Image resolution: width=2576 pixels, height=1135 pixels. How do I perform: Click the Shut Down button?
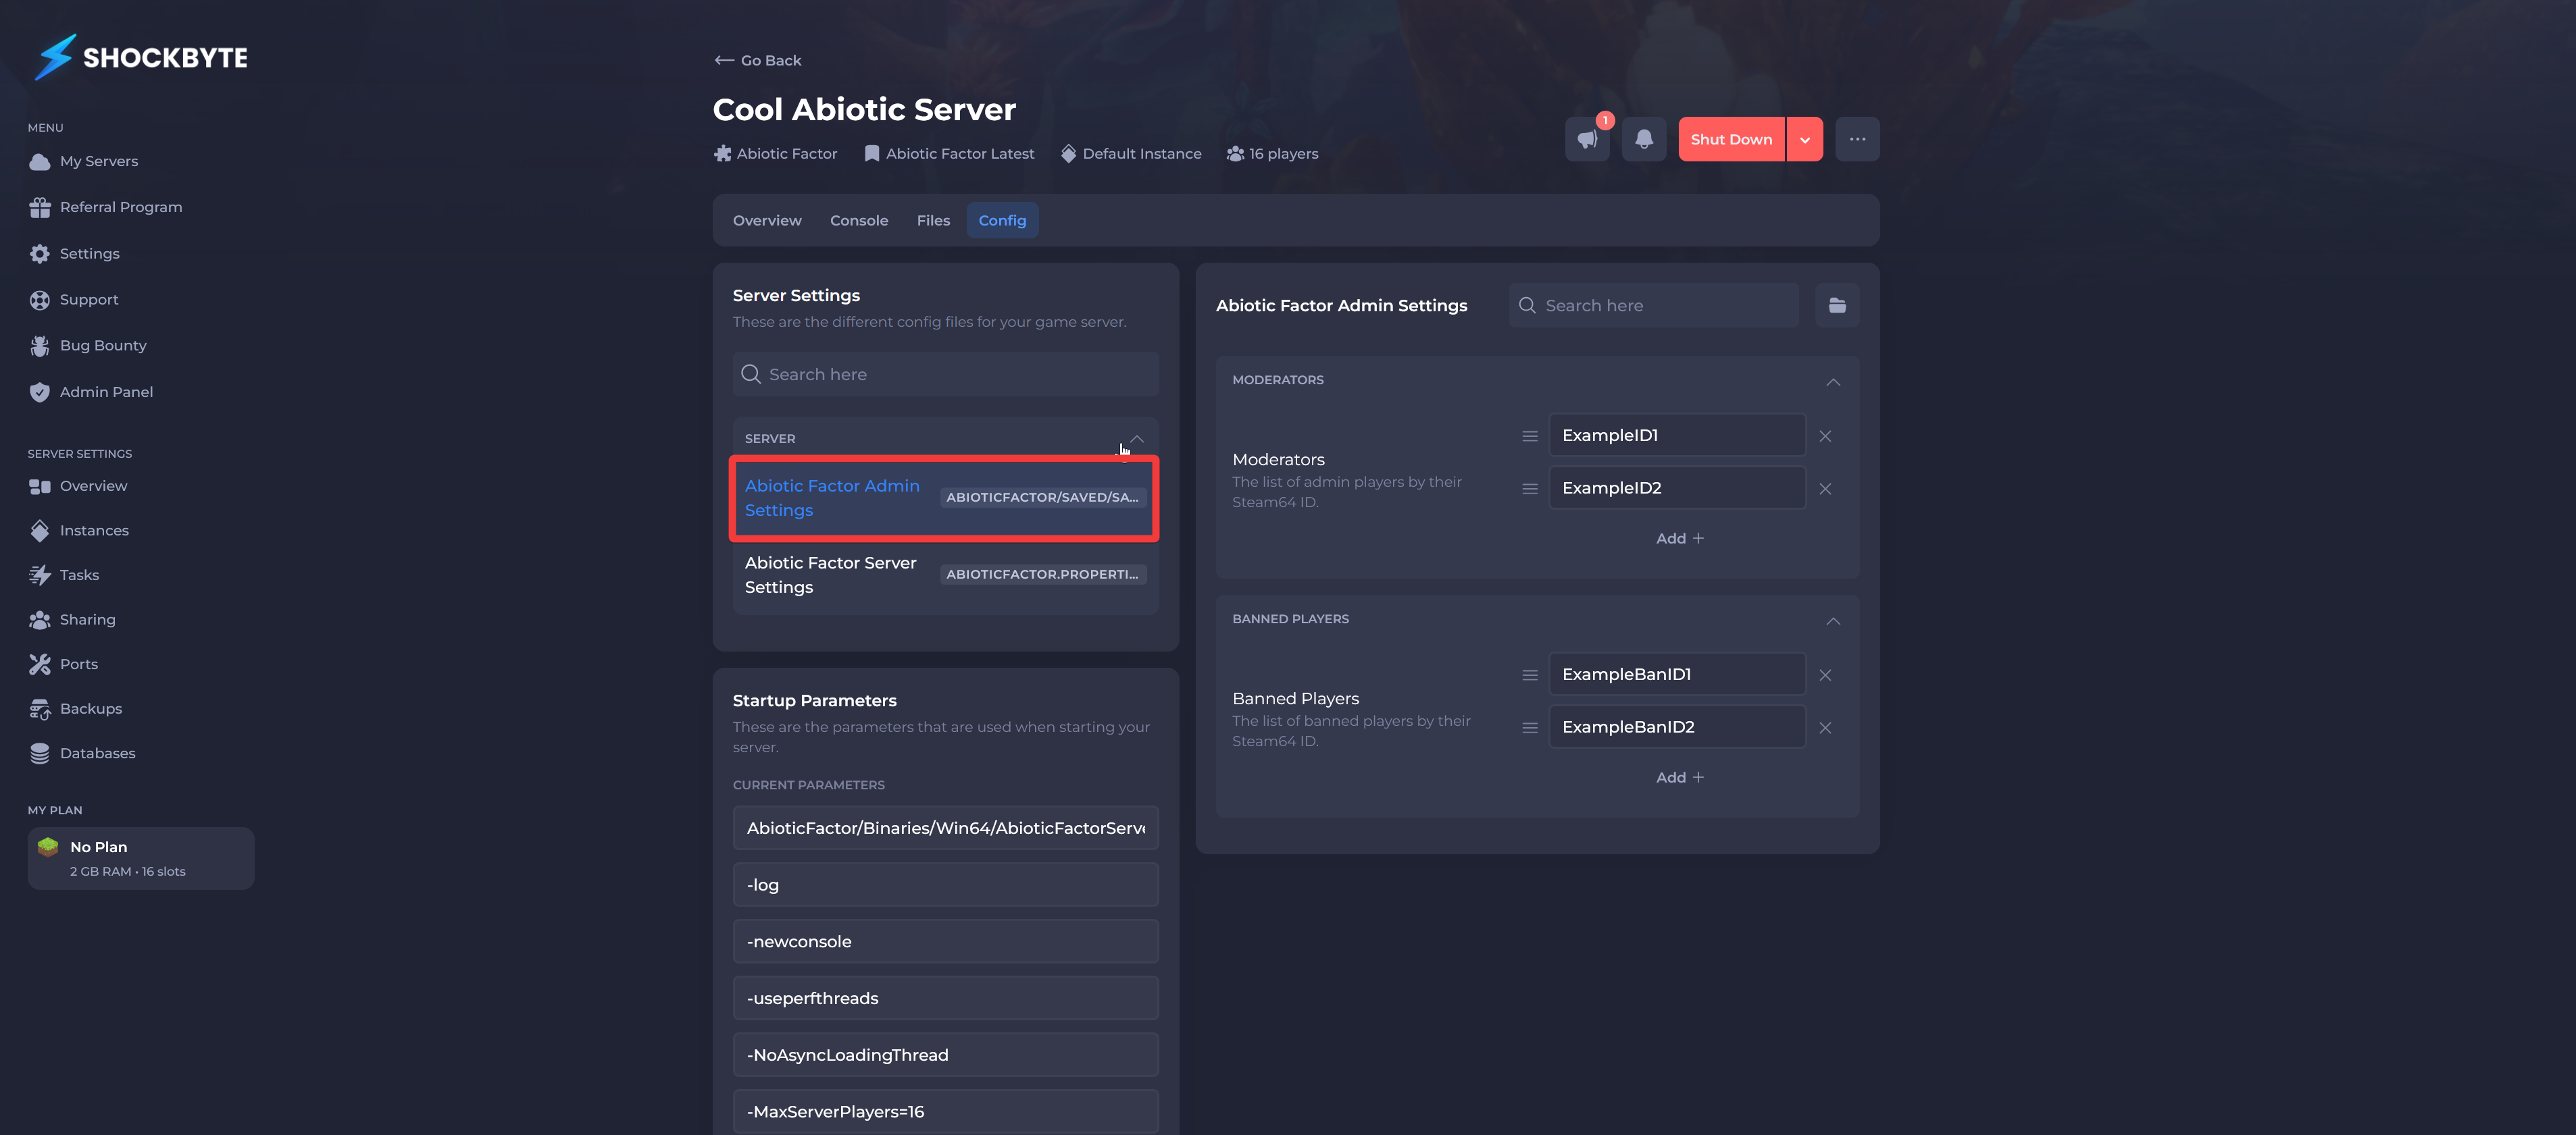point(1731,139)
